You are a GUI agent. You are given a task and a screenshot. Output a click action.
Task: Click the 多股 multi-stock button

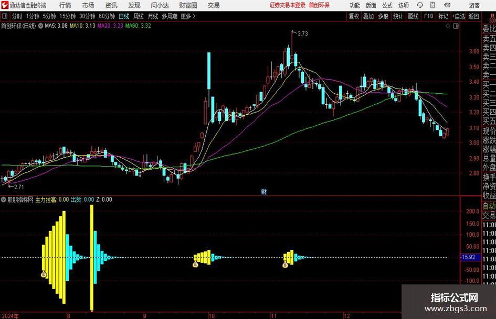coord(383,16)
